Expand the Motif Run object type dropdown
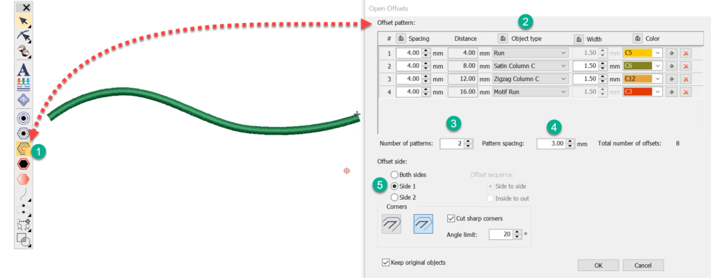 point(563,92)
